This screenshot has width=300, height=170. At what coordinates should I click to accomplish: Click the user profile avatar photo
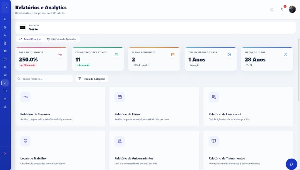292,9
